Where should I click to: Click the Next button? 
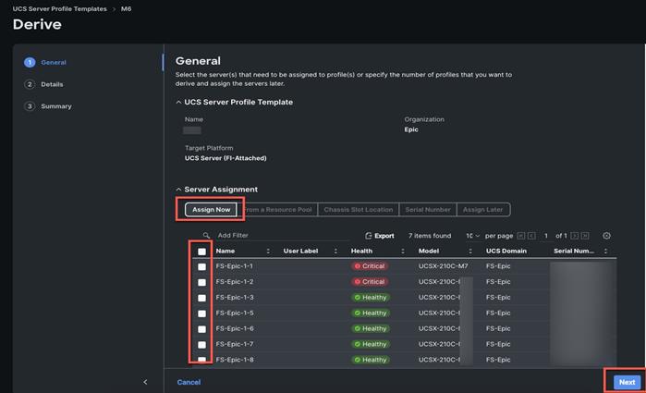click(627, 382)
